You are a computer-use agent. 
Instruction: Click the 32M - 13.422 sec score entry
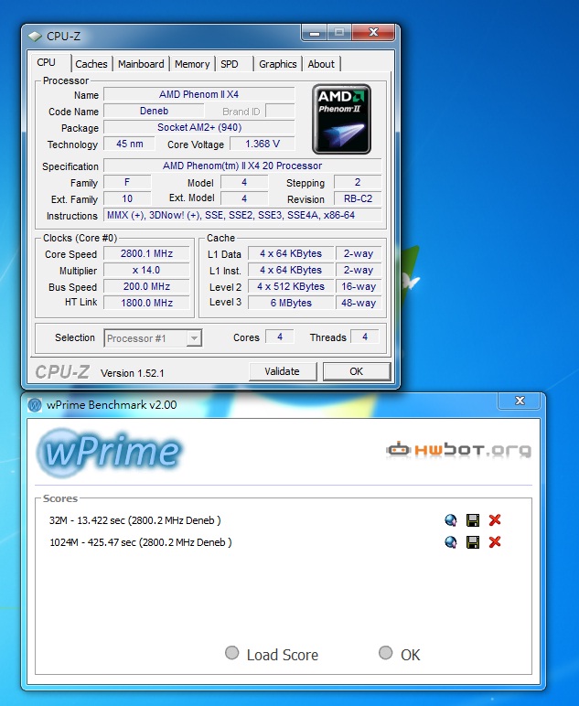(135, 520)
